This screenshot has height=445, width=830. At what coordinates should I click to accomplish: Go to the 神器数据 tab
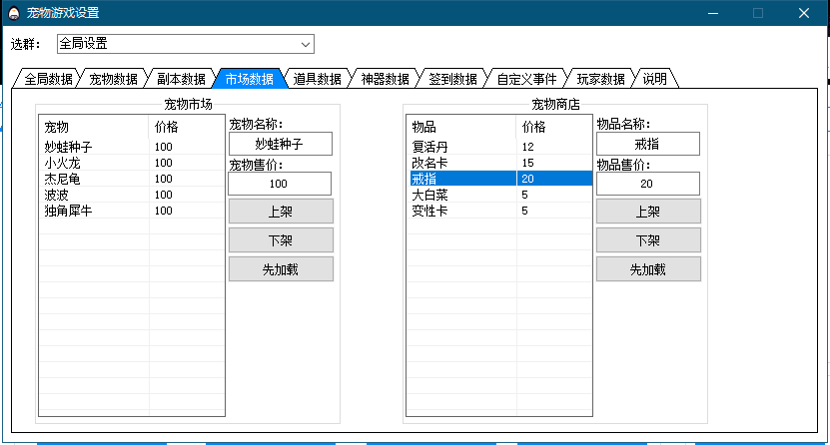tap(385, 79)
